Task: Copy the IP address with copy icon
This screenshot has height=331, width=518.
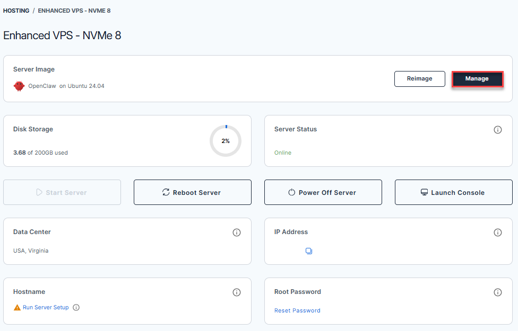Action: pos(309,251)
